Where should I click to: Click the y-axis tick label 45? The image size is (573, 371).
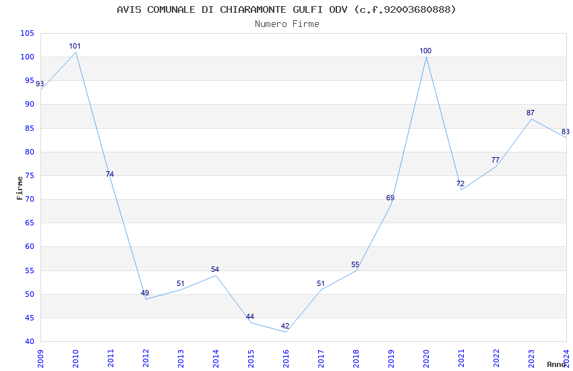point(30,318)
